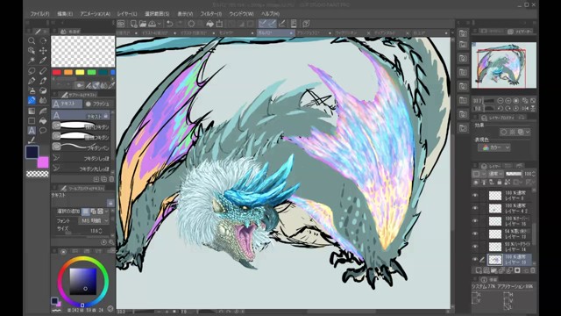Rotate canvas left in Navigator
Viewport: 561px width, 316px height.
(501, 108)
